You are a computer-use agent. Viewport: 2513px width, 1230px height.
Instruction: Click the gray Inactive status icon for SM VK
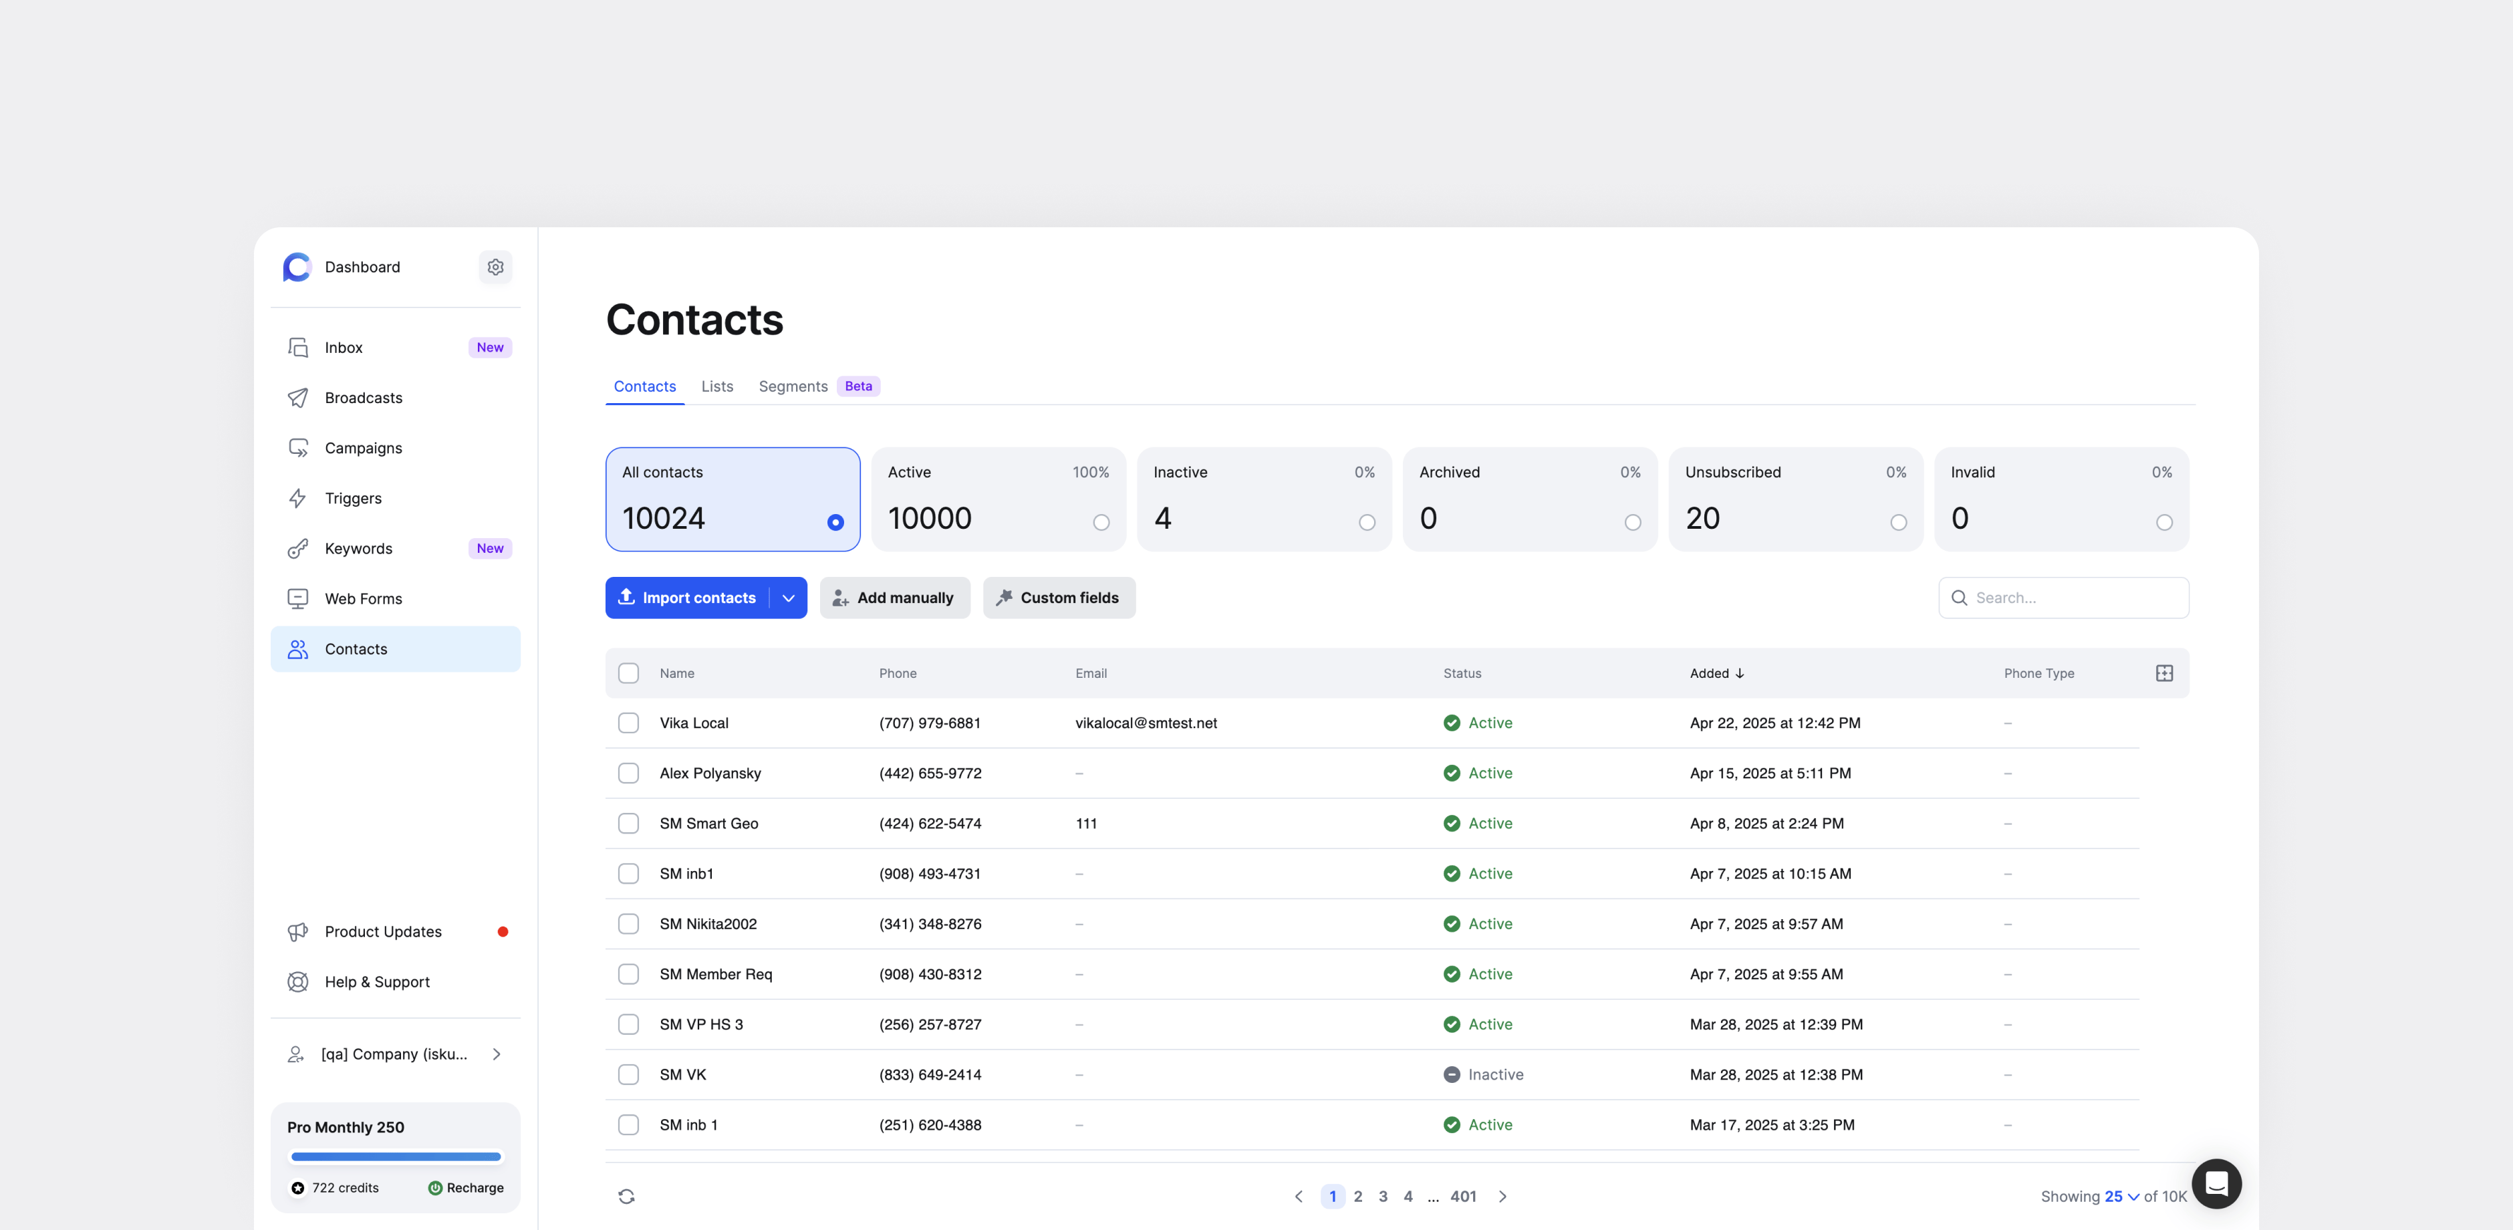coord(1452,1075)
